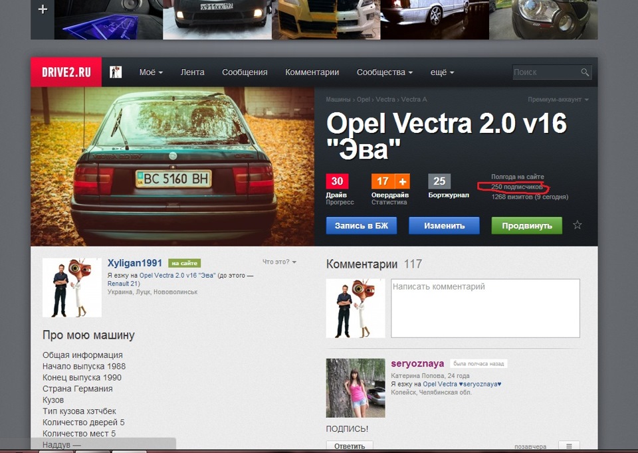
Task: Expand the Сообщества dropdown
Action: point(385,72)
